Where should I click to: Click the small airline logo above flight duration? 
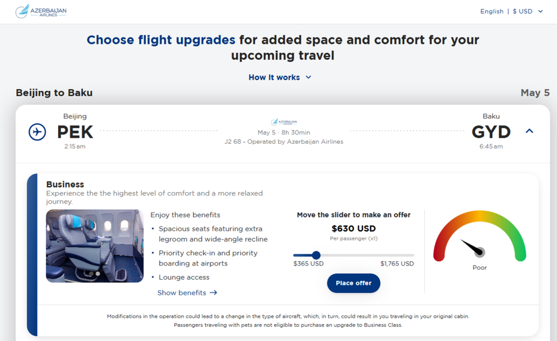(x=283, y=122)
